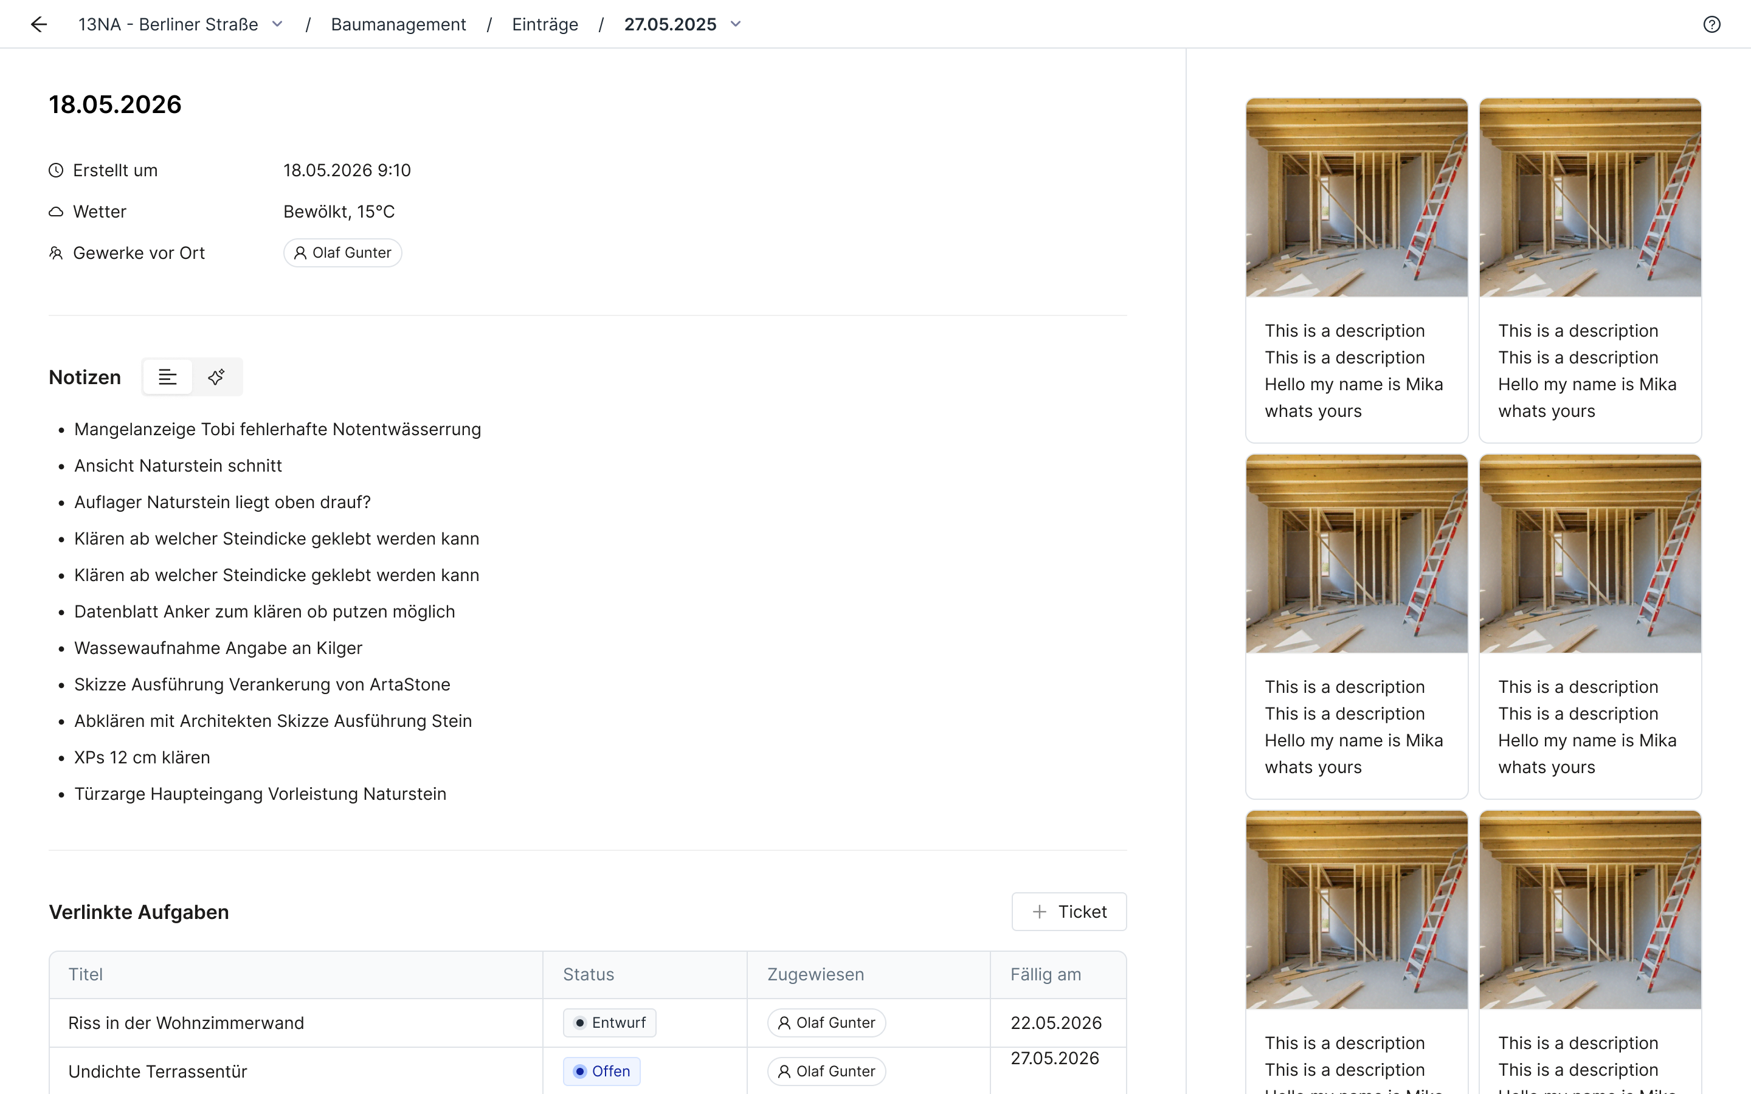Image resolution: width=1751 pixels, height=1094 pixels.
Task: Click the note Türzarge Haupteingang Vorleistung Naturstein
Action: coord(260,794)
